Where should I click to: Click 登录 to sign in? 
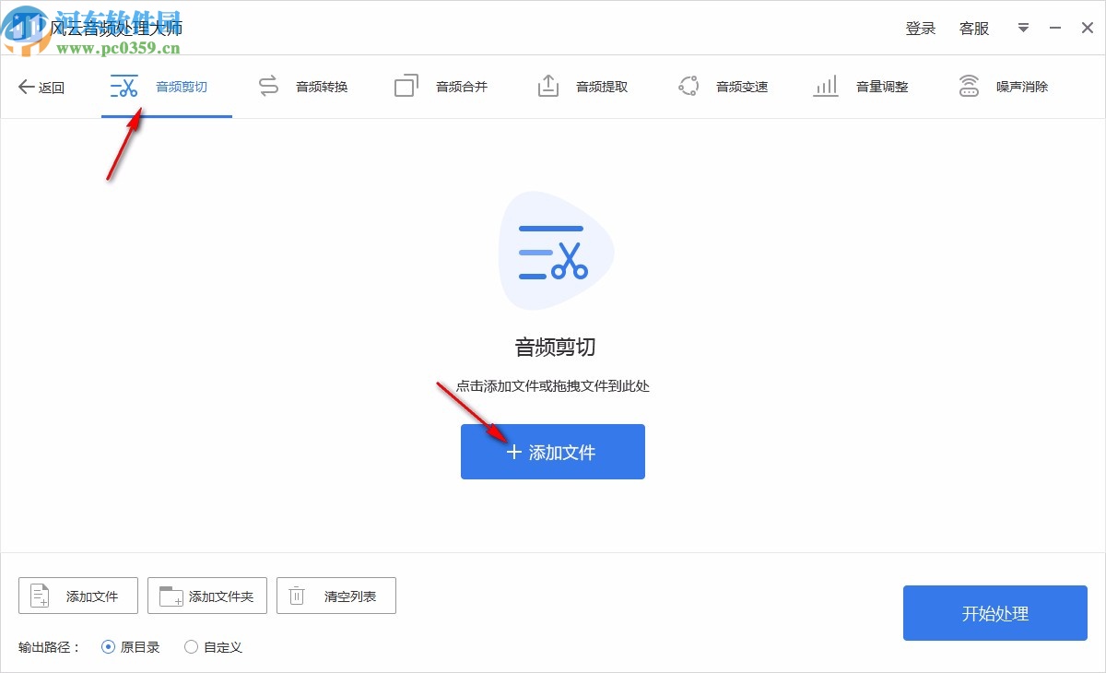pos(921,28)
